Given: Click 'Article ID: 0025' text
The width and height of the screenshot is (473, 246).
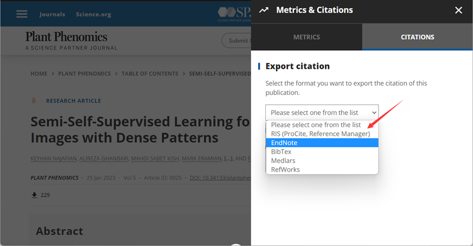Looking at the screenshot, I should tap(162, 178).
